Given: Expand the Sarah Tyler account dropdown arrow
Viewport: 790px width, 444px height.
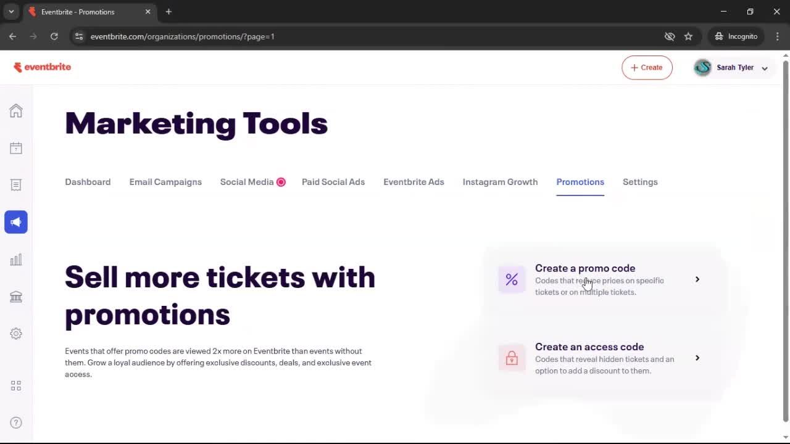Looking at the screenshot, I should (x=765, y=68).
